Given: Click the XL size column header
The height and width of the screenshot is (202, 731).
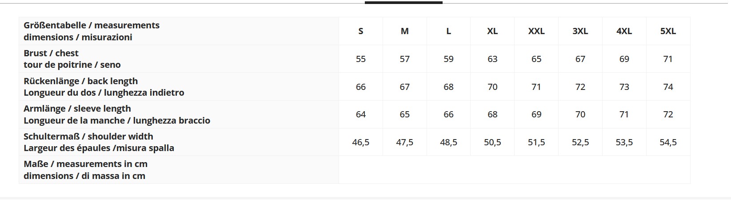Looking at the screenshot, I should point(492,31).
